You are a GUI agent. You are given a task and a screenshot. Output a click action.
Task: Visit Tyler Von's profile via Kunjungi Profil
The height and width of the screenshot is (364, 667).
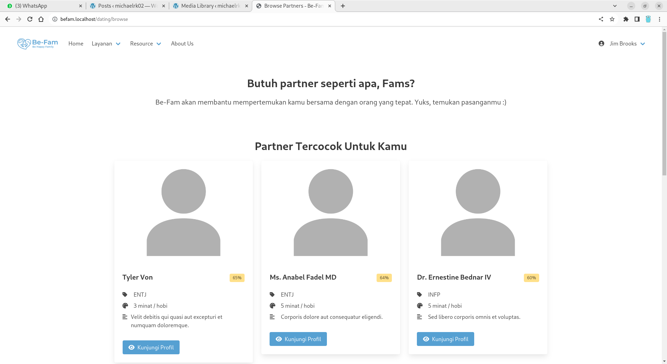click(151, 347)
